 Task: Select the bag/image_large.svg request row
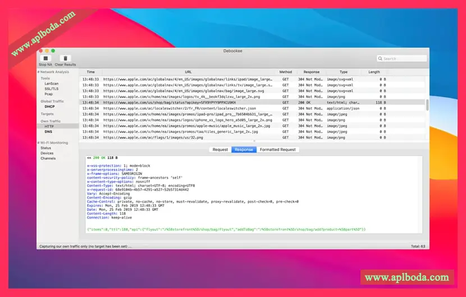(x=252, y=91)
